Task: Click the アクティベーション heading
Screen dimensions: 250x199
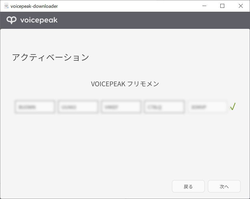Action: pyautogui.click(x=50, y=57)
